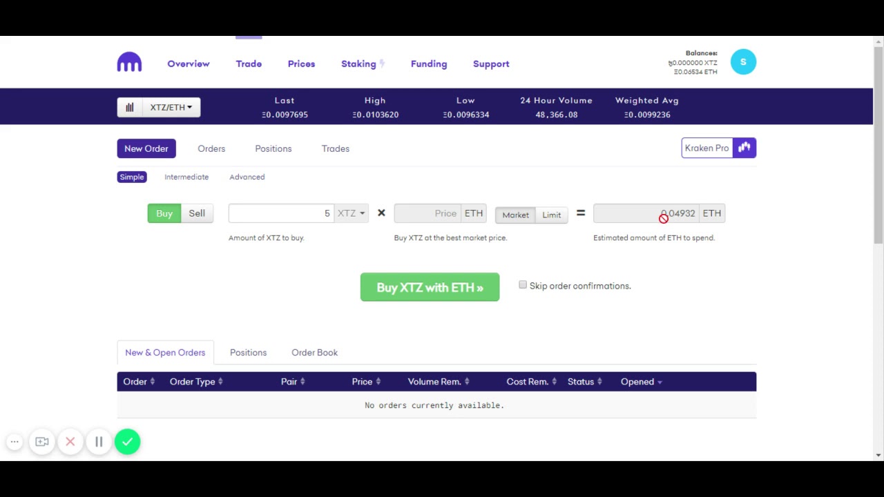
Task: Sort table by Volume Rem. column
Action: (x=439, y=382)
